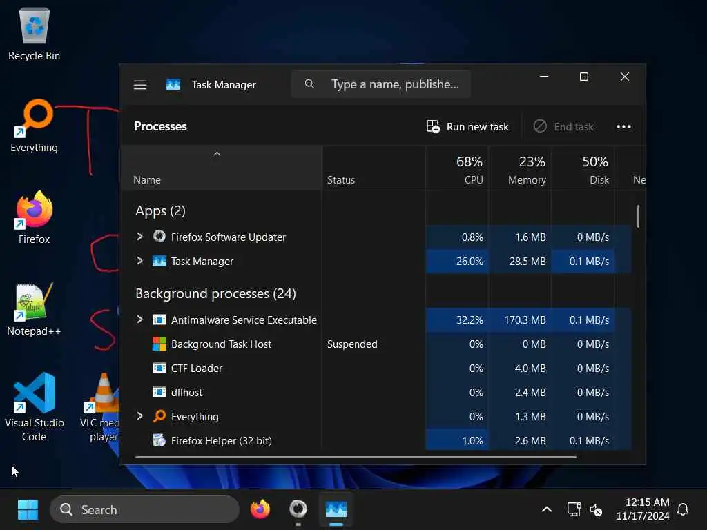Open the notifications bell icon

coord(683,510)
